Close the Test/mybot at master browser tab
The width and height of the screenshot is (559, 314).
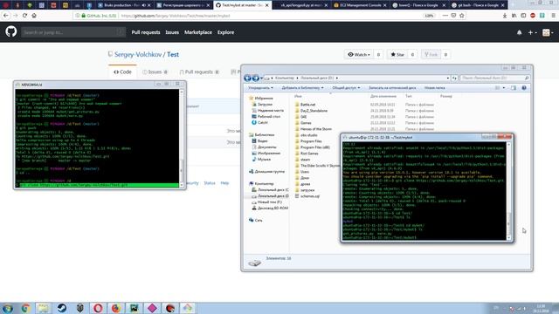[x=266, y=5]
